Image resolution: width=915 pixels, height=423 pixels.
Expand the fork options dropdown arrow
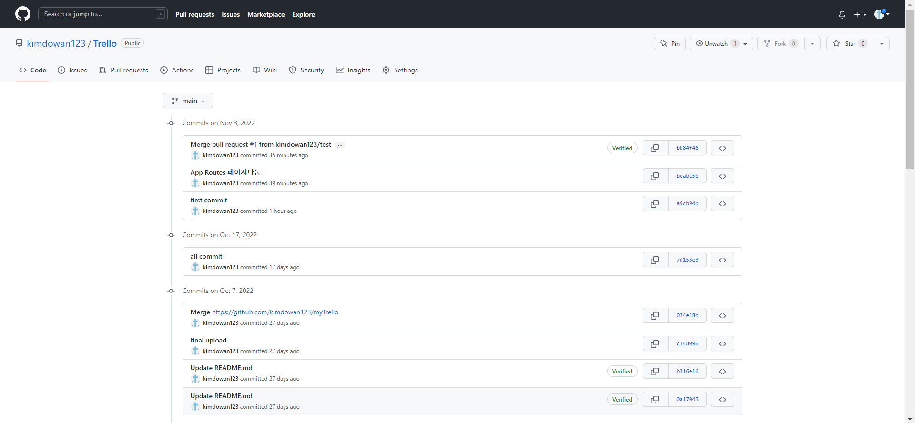pyautogui.click(x=813, y=43)
